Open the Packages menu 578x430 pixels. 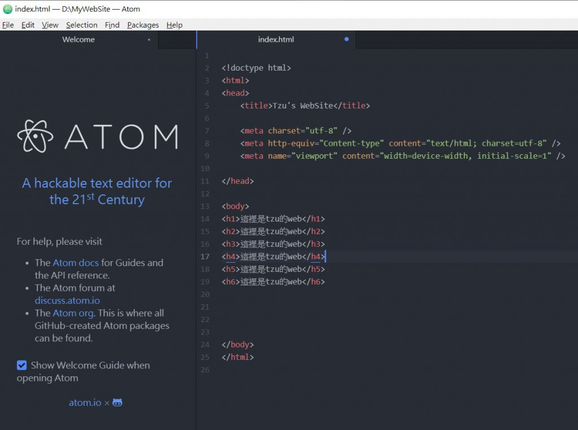pyautogui.click(x=143, y=25)
